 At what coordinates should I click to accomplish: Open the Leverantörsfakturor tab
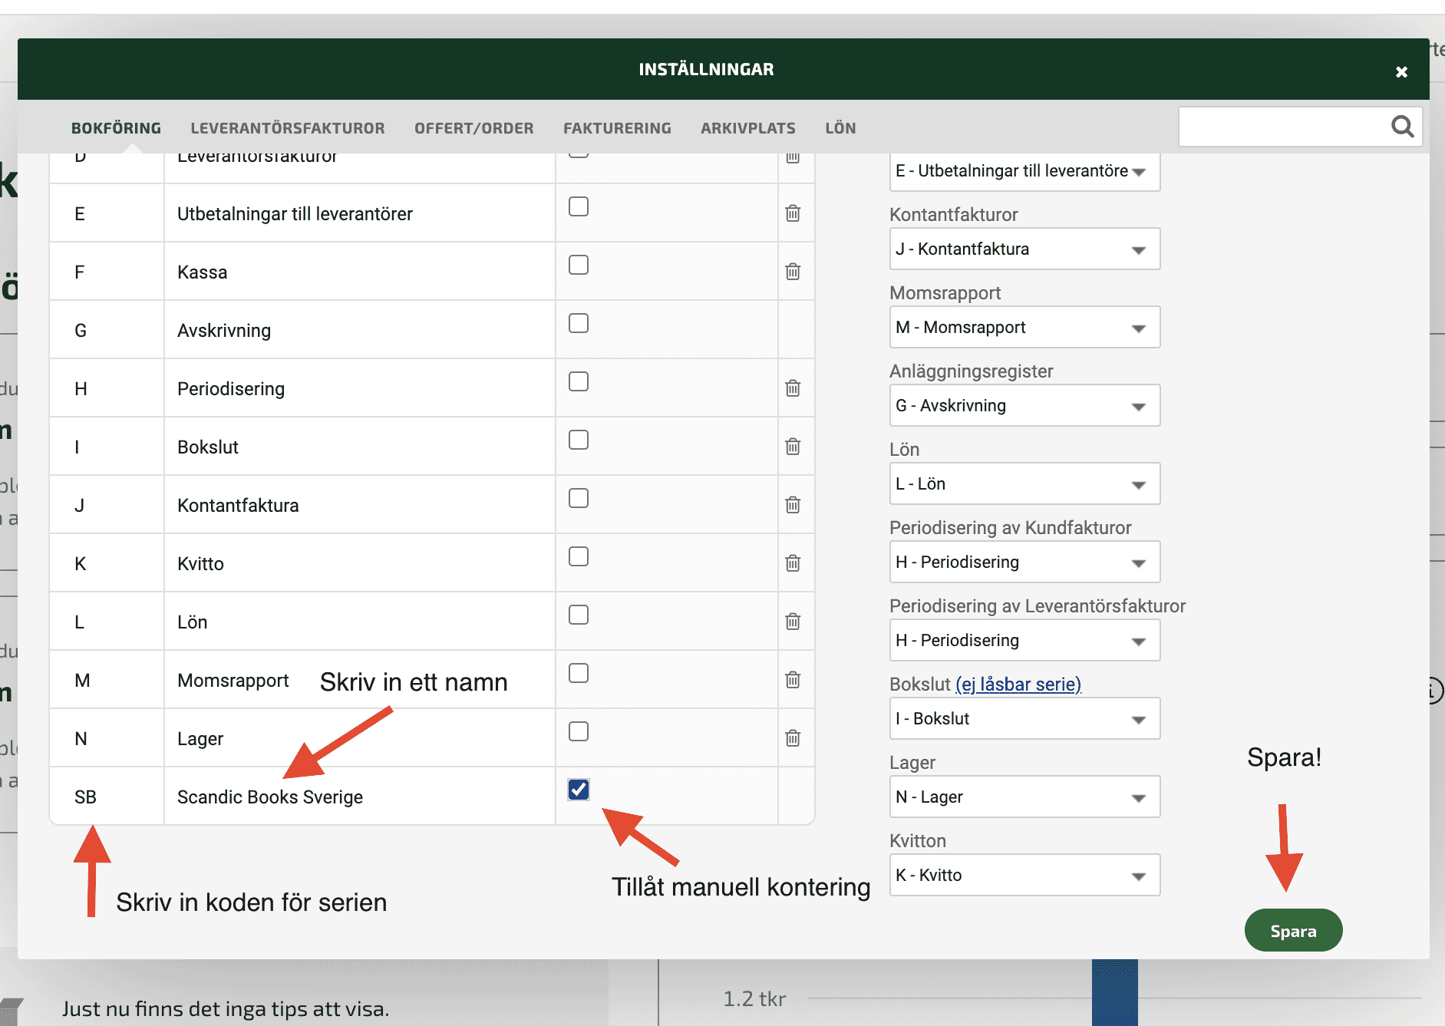288,128
